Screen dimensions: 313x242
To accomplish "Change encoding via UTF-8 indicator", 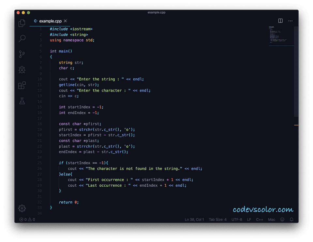I will (237, 219).
